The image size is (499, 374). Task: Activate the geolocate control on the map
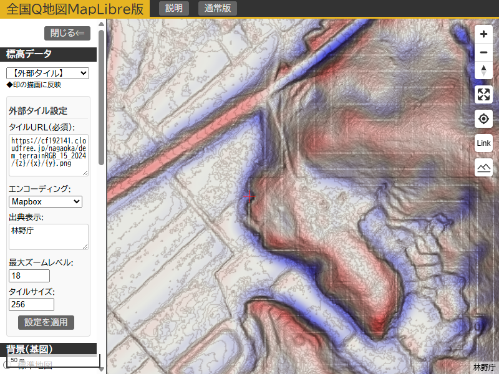[483, 118]
